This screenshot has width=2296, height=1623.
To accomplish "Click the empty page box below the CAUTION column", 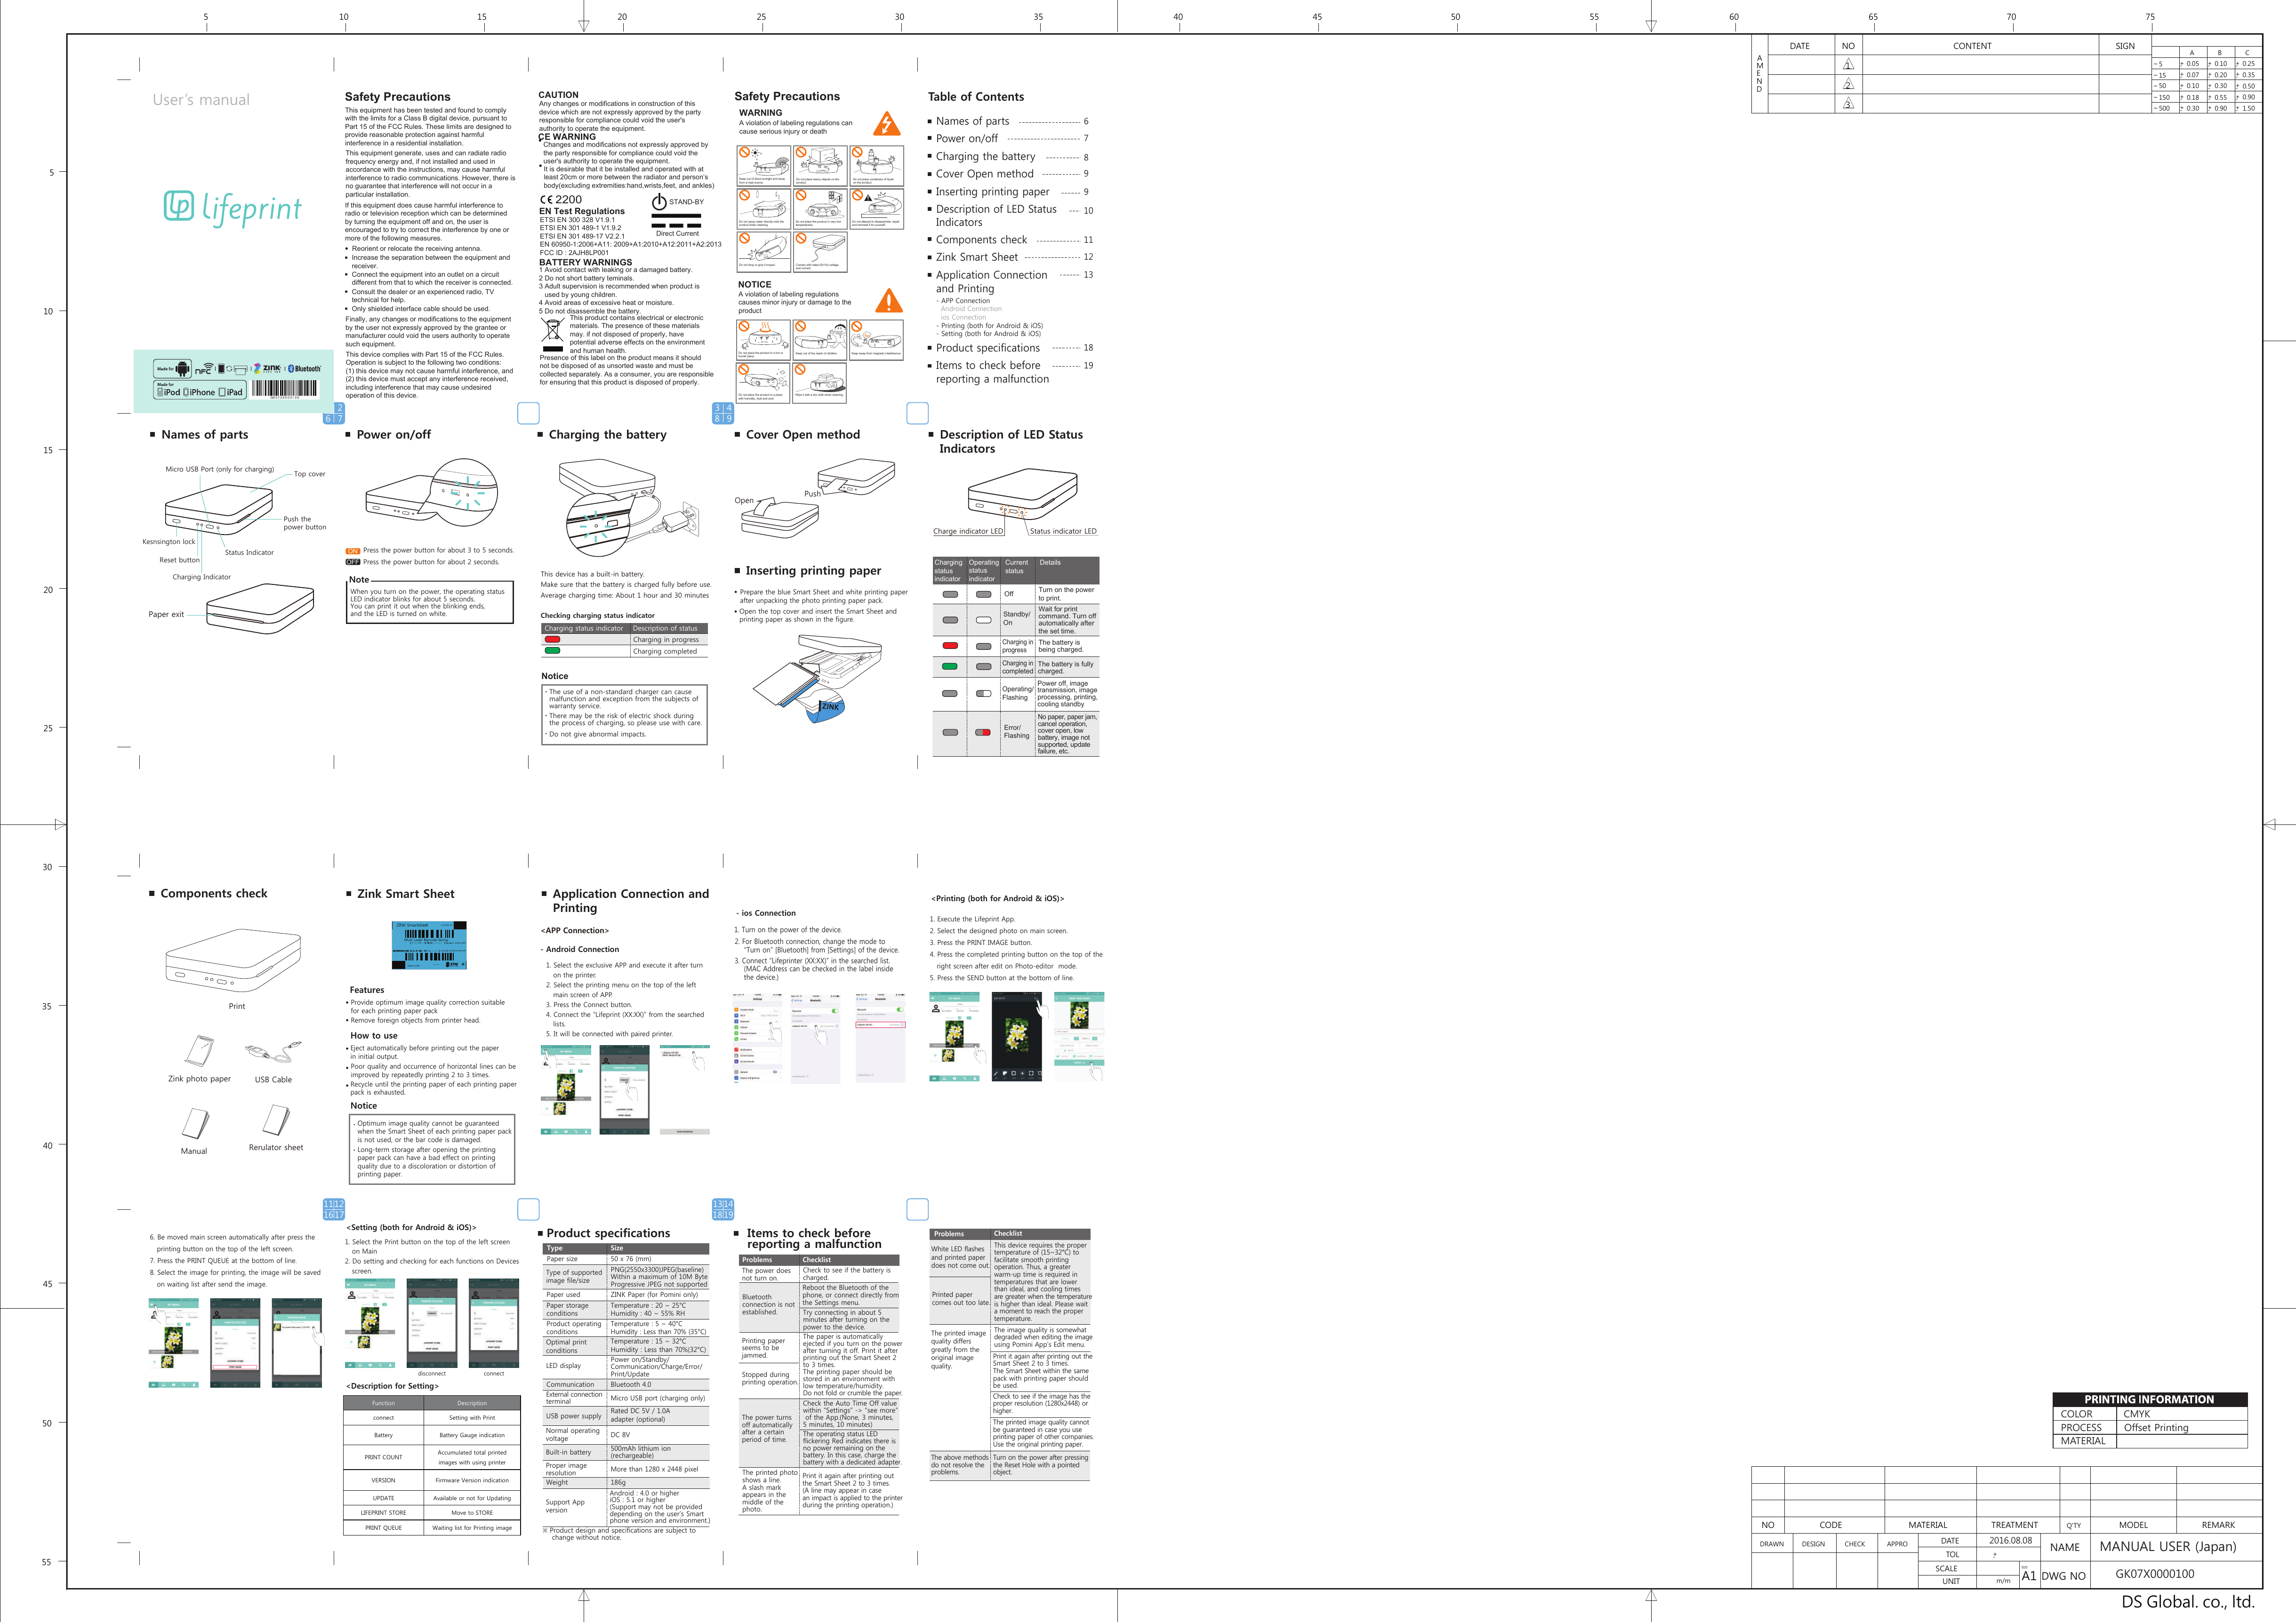I will coord(528,413).
